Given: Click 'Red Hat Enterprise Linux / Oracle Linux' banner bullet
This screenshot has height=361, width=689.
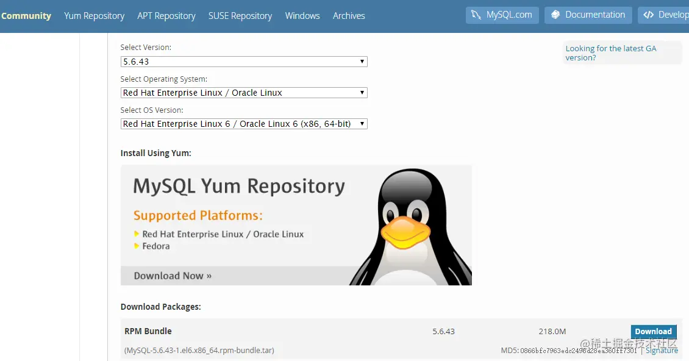Looking at the screenshot, I should pos(223,234).
